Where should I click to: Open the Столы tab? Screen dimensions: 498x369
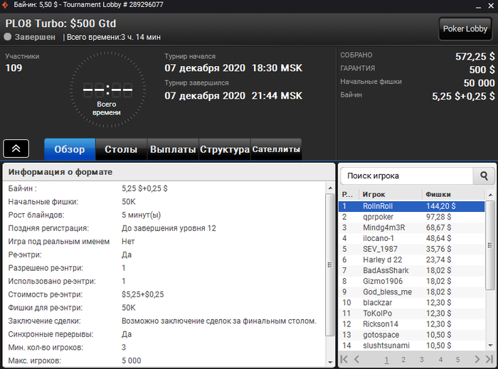(121, 149)
